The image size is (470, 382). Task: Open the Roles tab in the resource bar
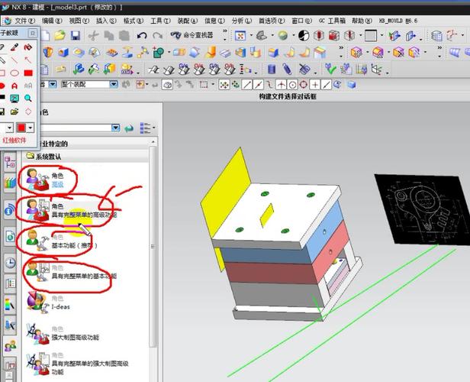click(11, 346)
